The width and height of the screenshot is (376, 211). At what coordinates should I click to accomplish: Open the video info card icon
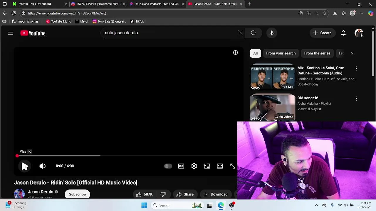point(235,53)
